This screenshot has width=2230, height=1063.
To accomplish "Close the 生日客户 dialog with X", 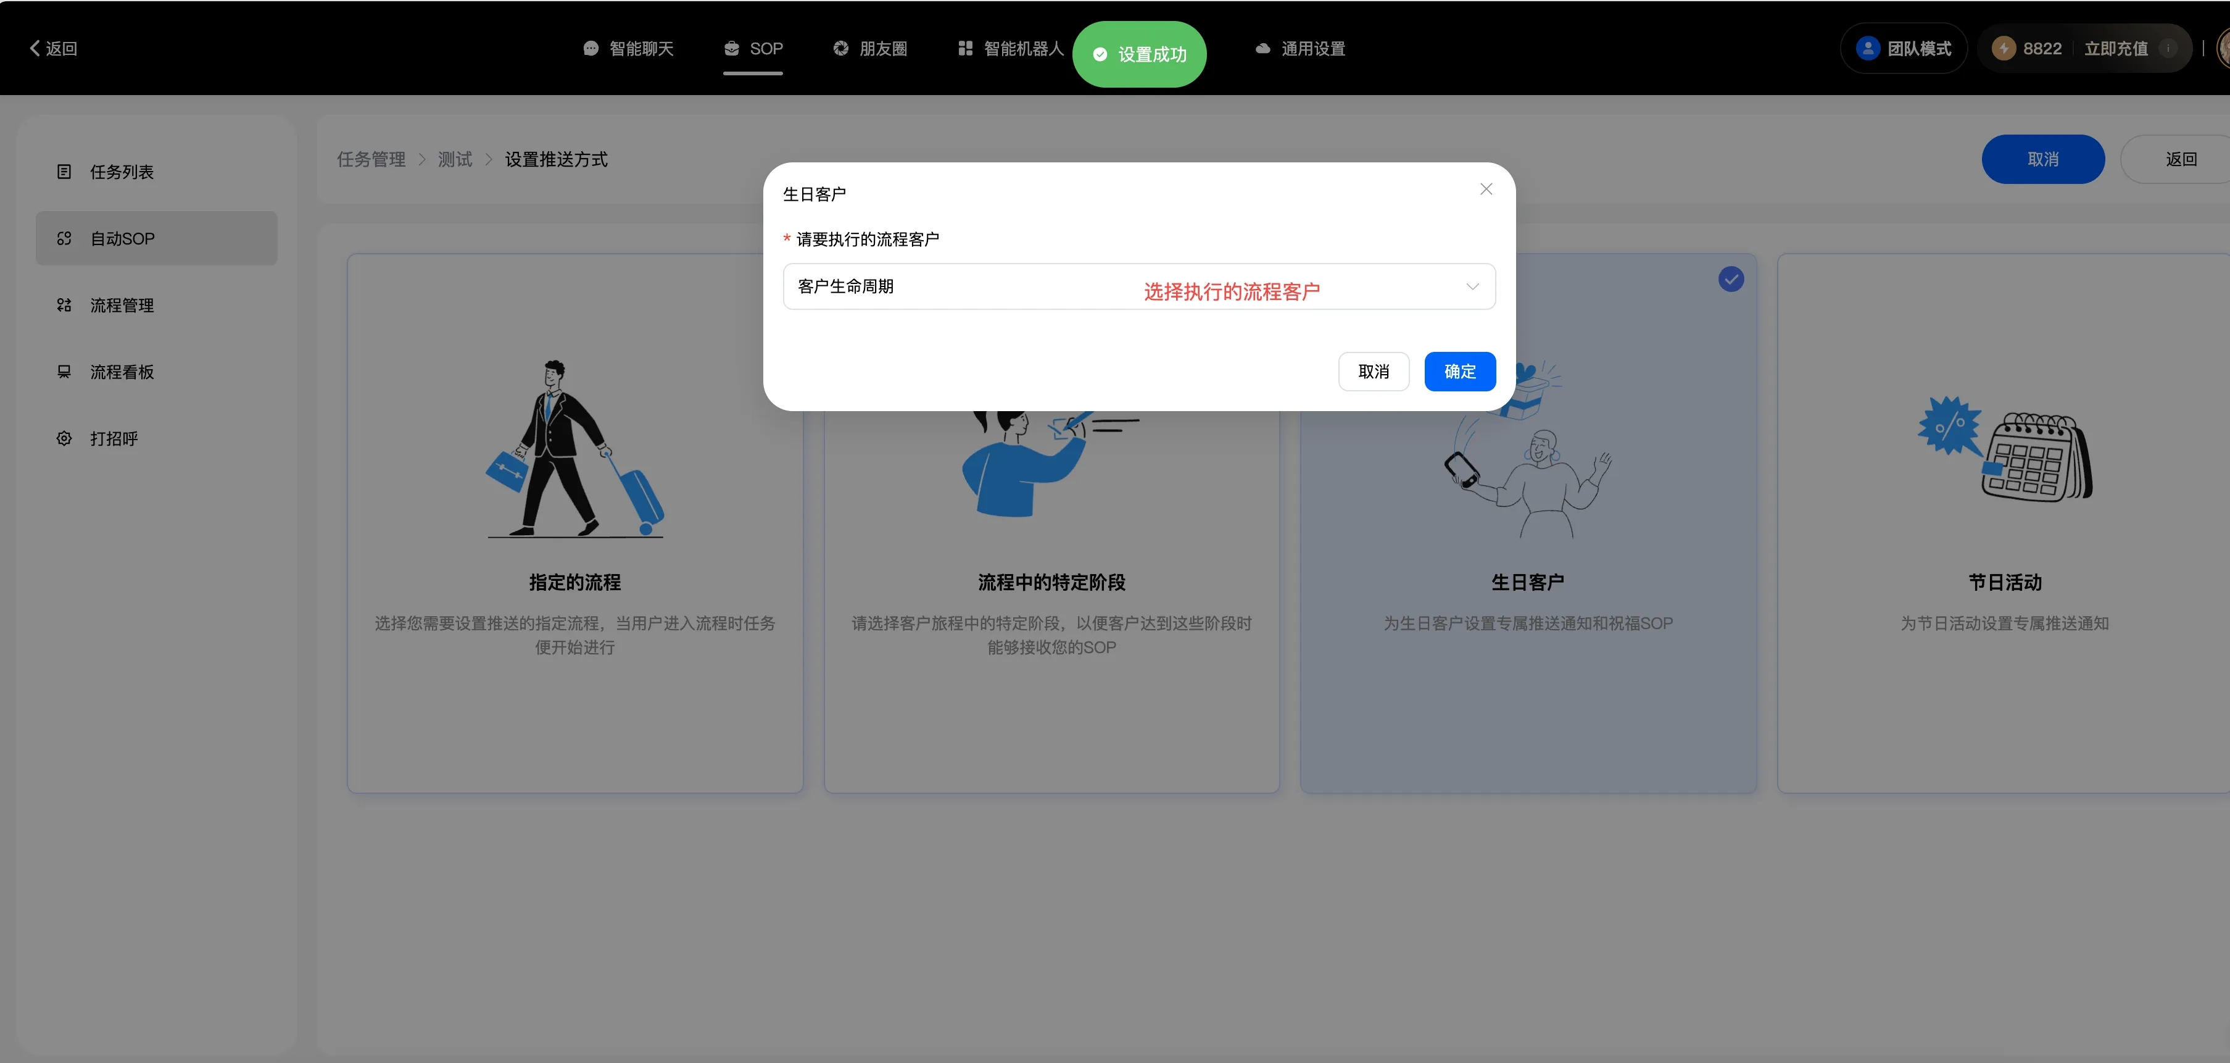I will tap(1485, 189).
